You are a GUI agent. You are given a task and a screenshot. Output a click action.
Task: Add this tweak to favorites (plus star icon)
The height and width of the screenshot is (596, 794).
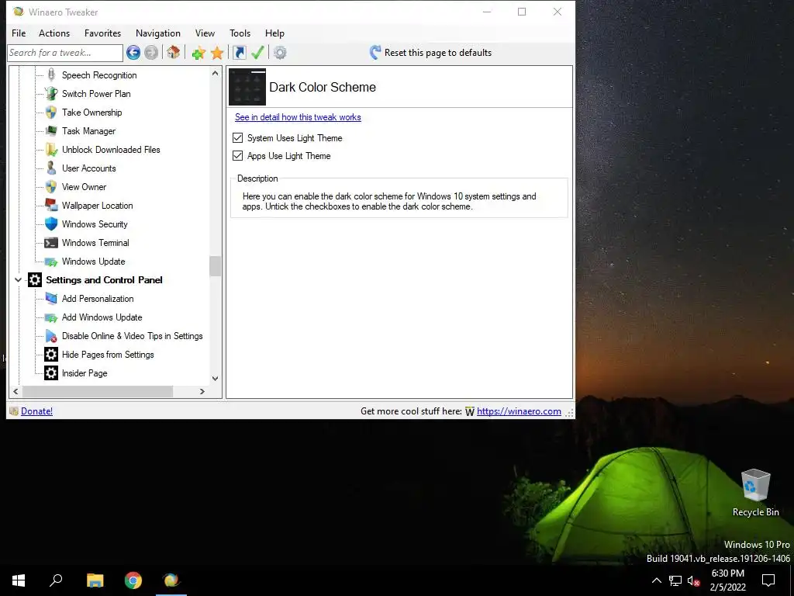198,53
